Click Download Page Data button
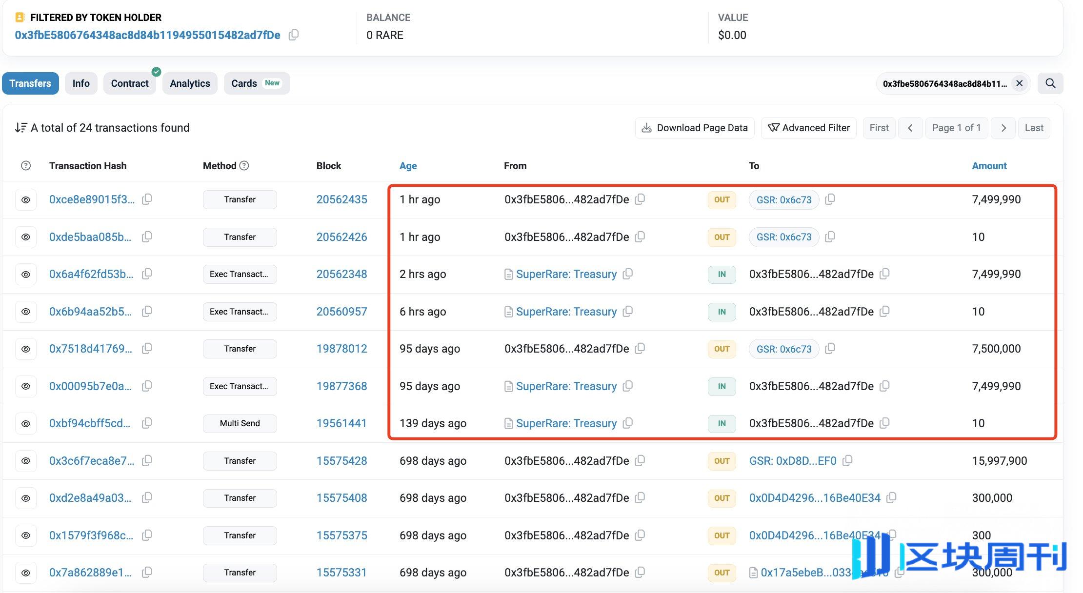1083x593 pixels. coord(695,128)
